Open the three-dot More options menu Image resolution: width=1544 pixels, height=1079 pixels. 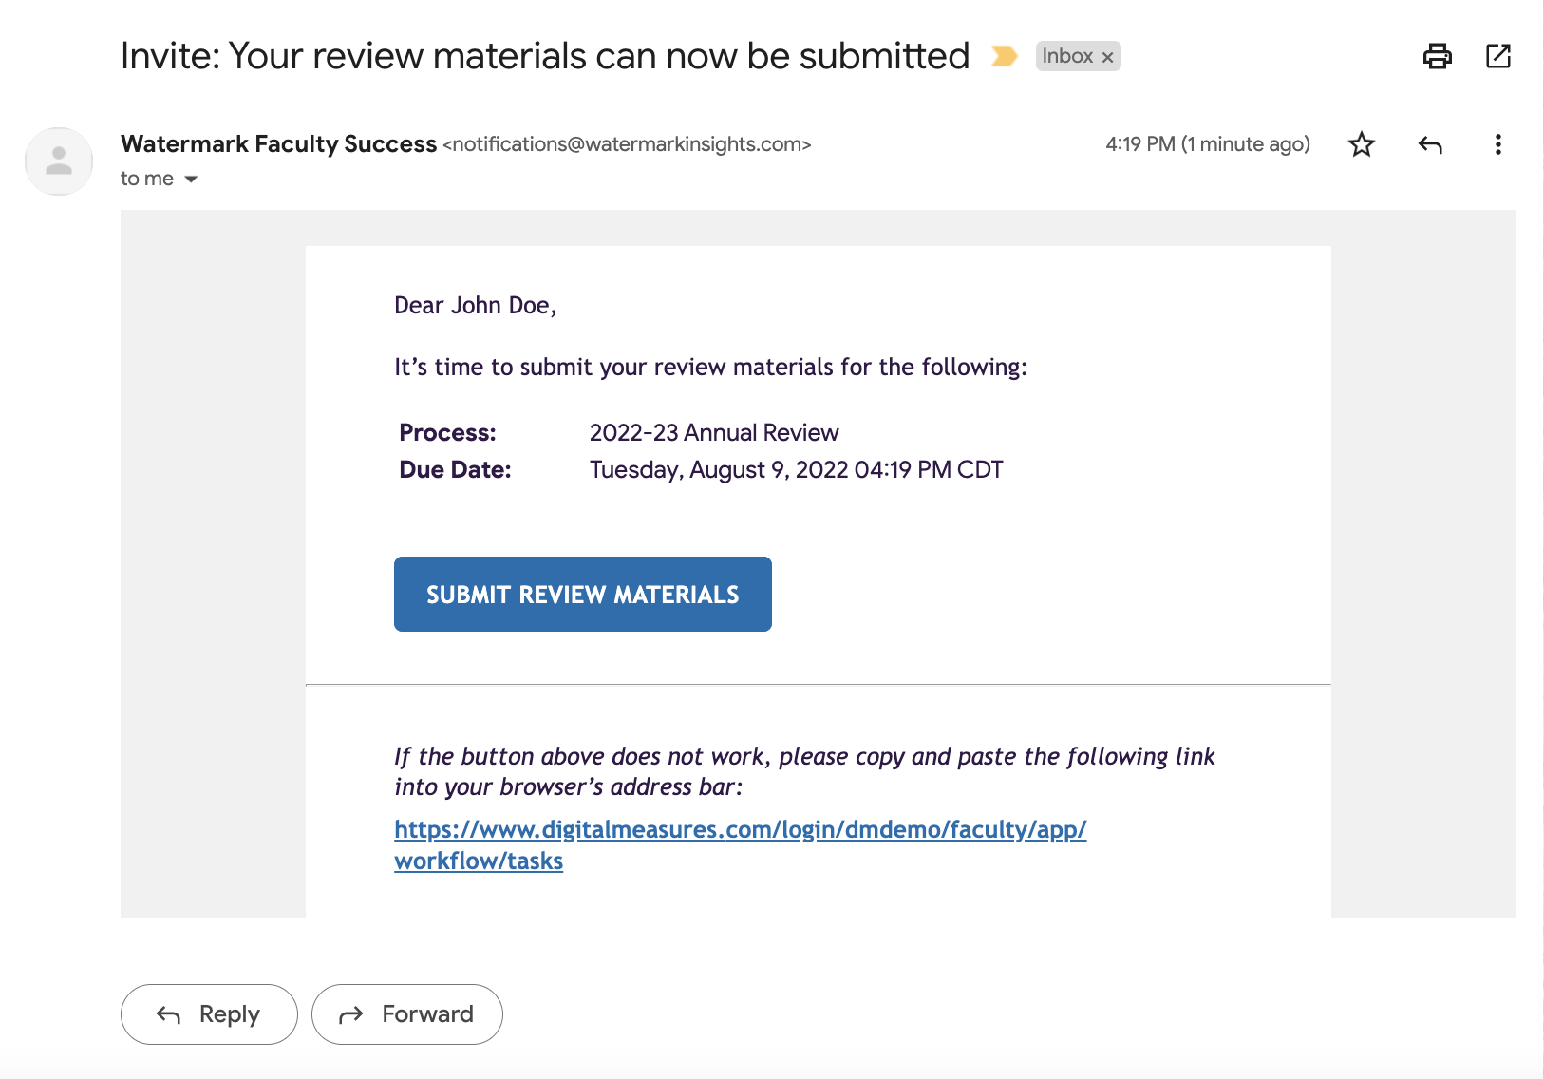tap(1497, 144)
